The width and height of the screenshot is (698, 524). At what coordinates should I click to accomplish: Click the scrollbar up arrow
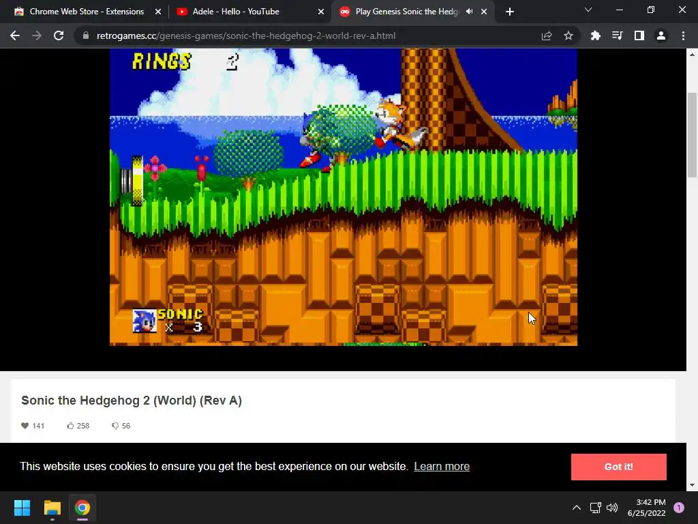tap(692, 55)
